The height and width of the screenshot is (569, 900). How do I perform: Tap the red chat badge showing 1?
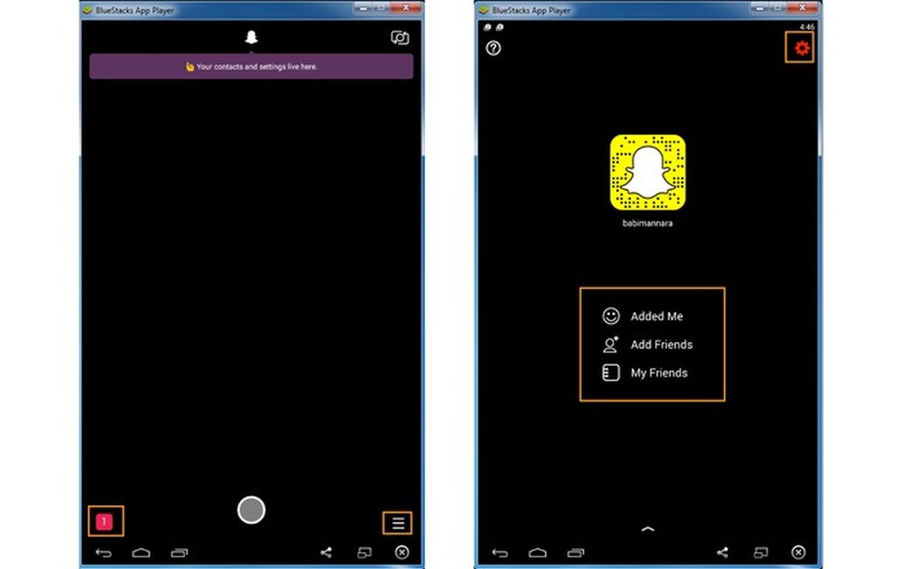click(x=105, y=520)
